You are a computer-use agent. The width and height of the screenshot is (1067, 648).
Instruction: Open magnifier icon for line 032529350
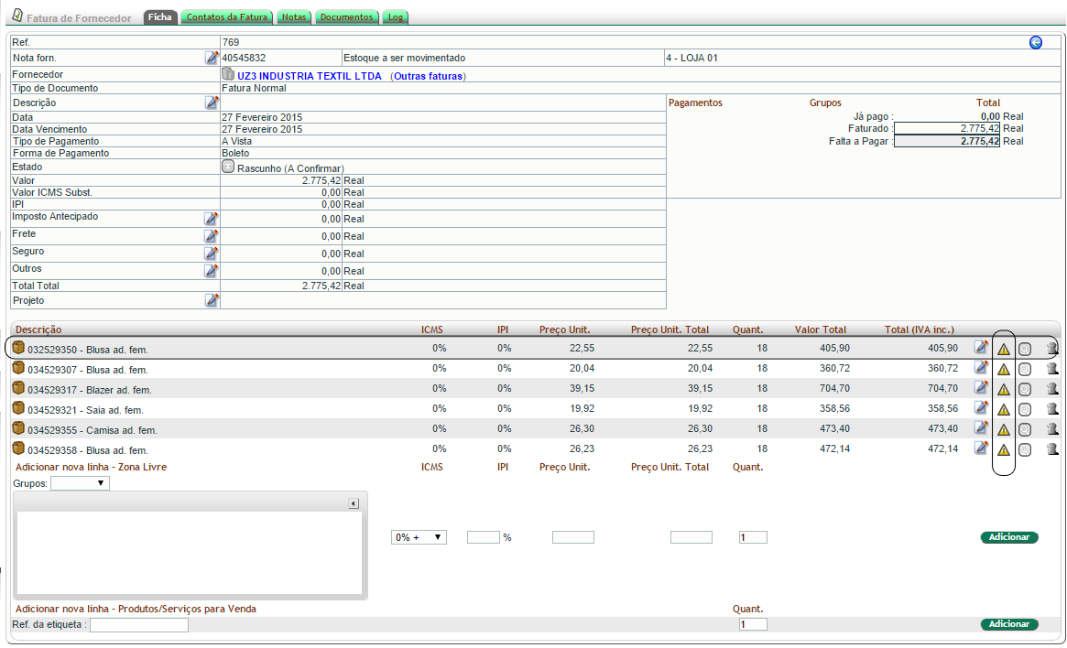pos(1025,350)
